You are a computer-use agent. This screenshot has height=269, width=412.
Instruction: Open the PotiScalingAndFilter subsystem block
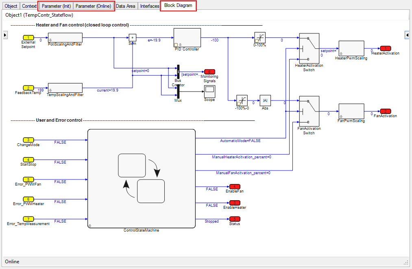click(x=65, y=37)
